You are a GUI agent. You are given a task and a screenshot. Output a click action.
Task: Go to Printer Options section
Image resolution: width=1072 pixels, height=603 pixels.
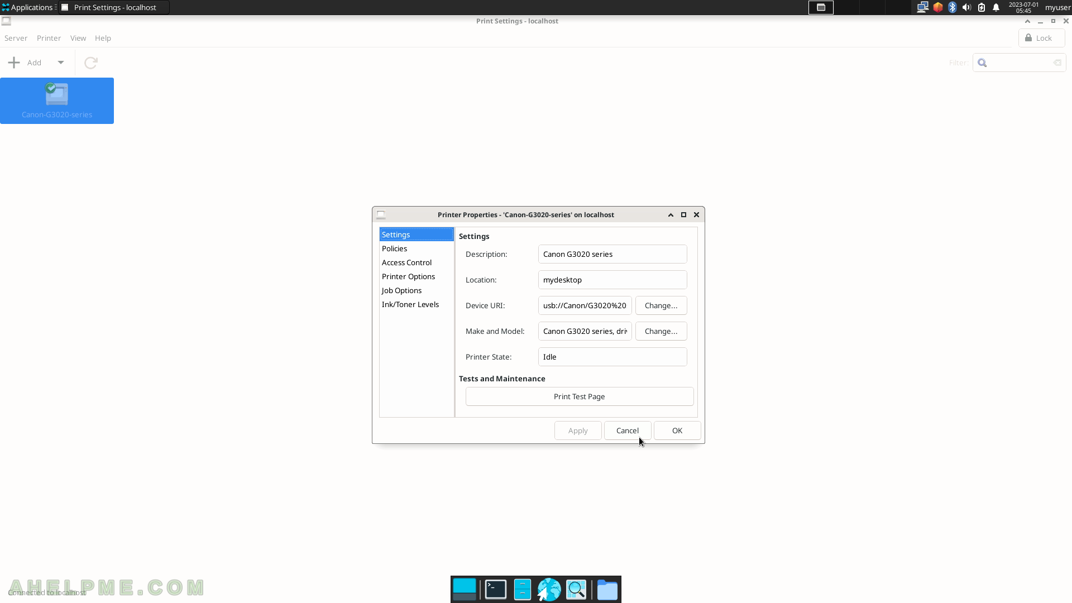(417, 276)
